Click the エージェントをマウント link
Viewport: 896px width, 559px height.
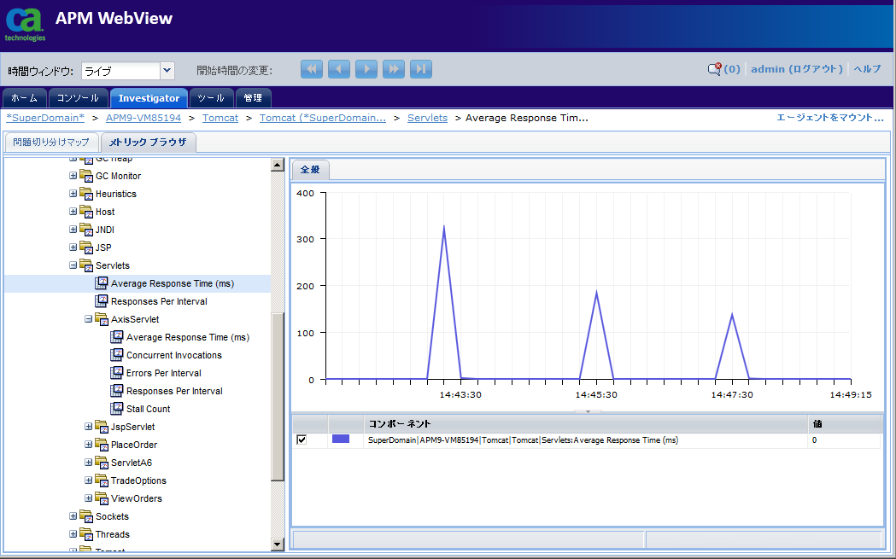pos(829,118)
